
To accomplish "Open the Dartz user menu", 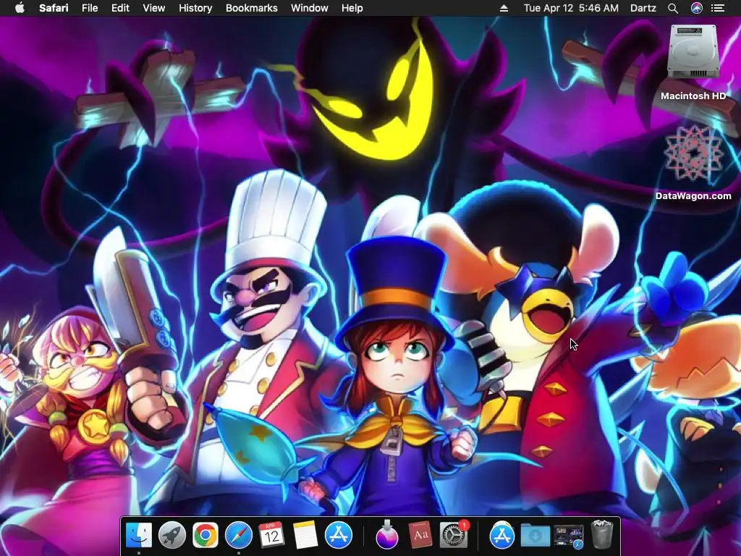I will (x=643, y=8).
